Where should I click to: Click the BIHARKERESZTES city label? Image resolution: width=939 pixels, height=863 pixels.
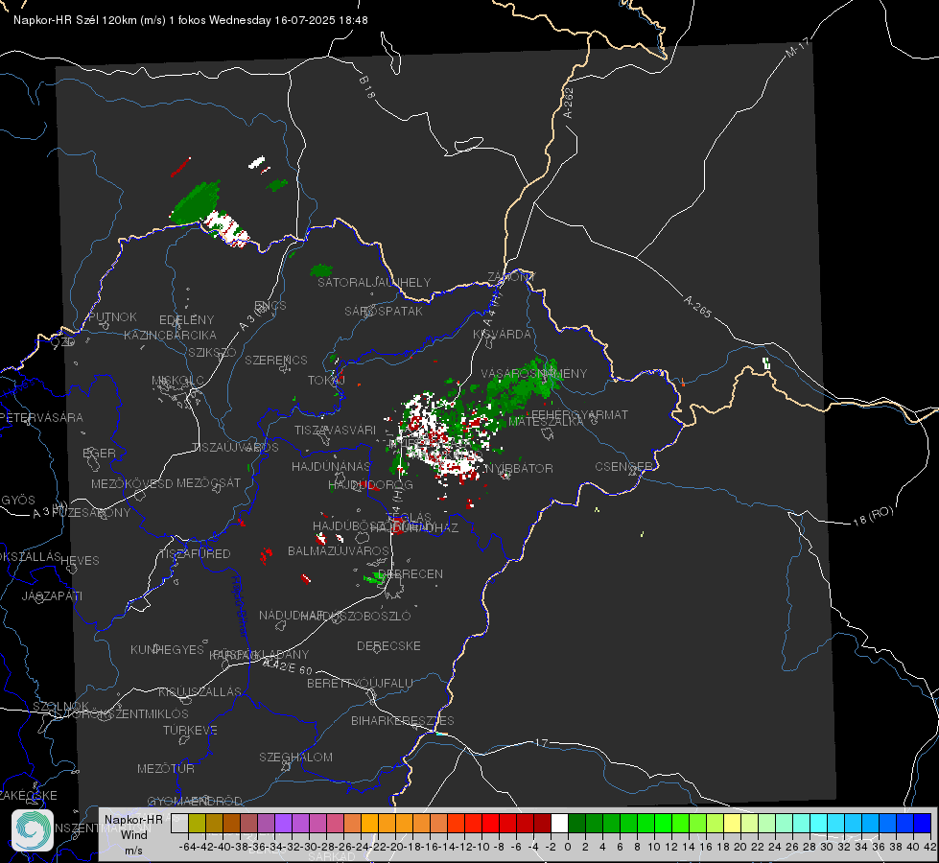(403, 720)
